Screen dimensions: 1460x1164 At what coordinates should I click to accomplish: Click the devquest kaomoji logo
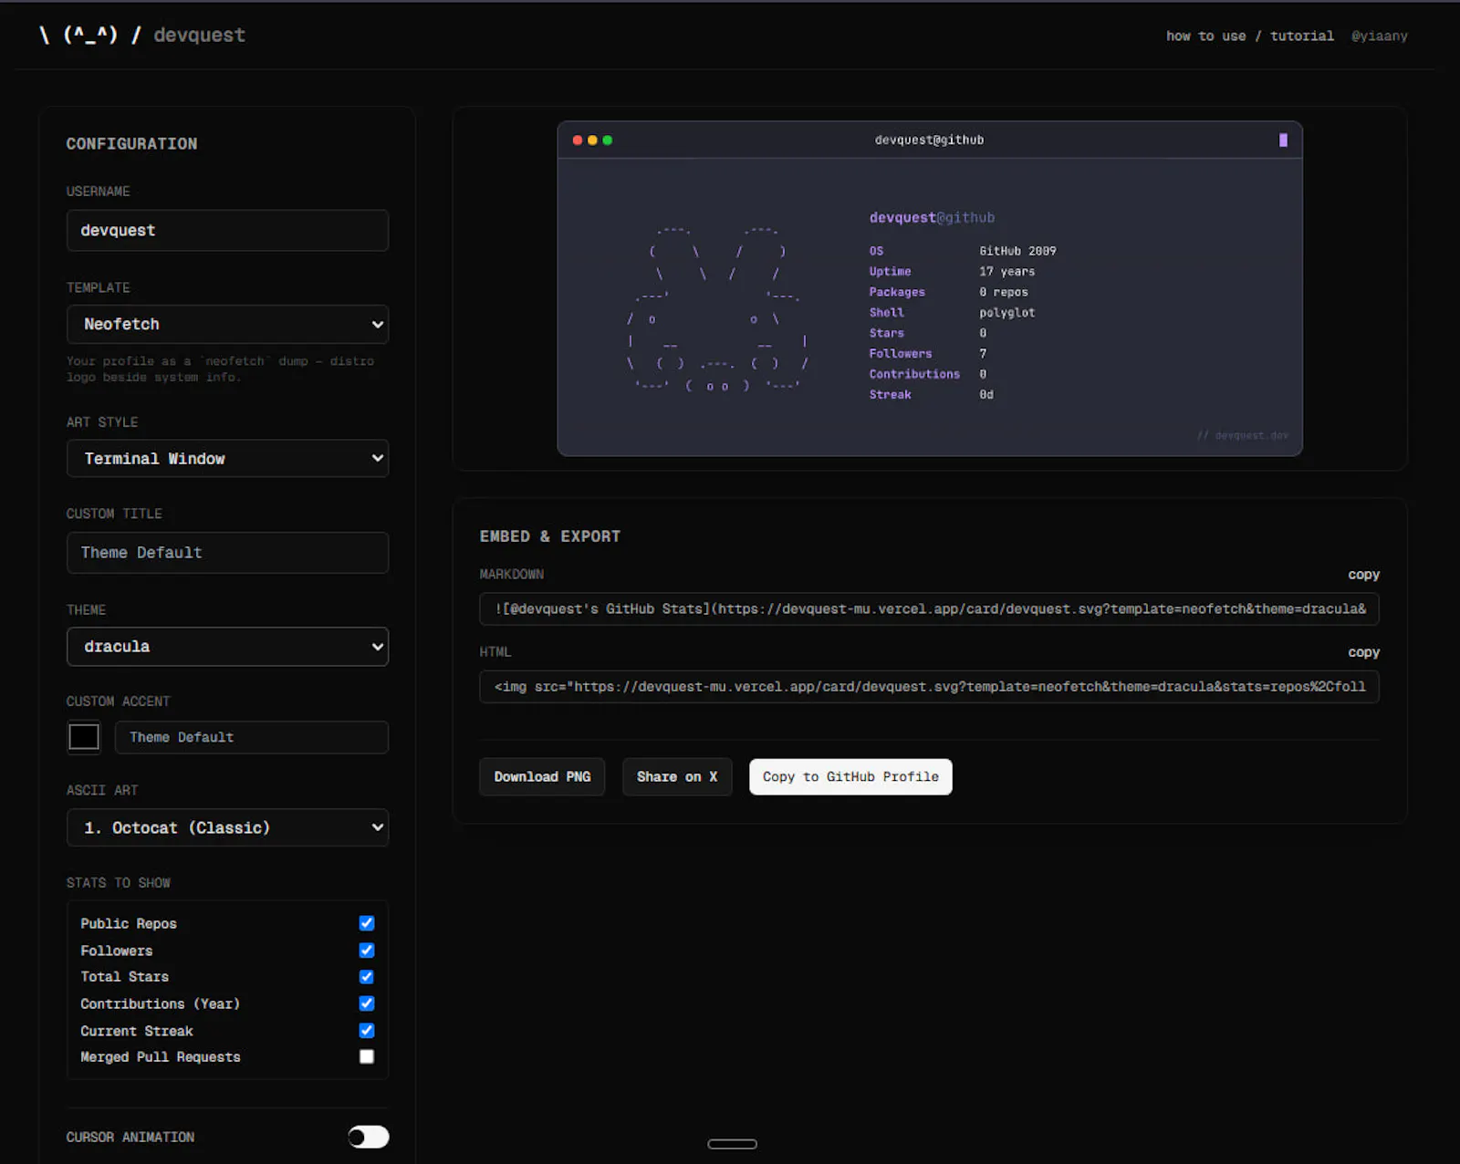90,35
